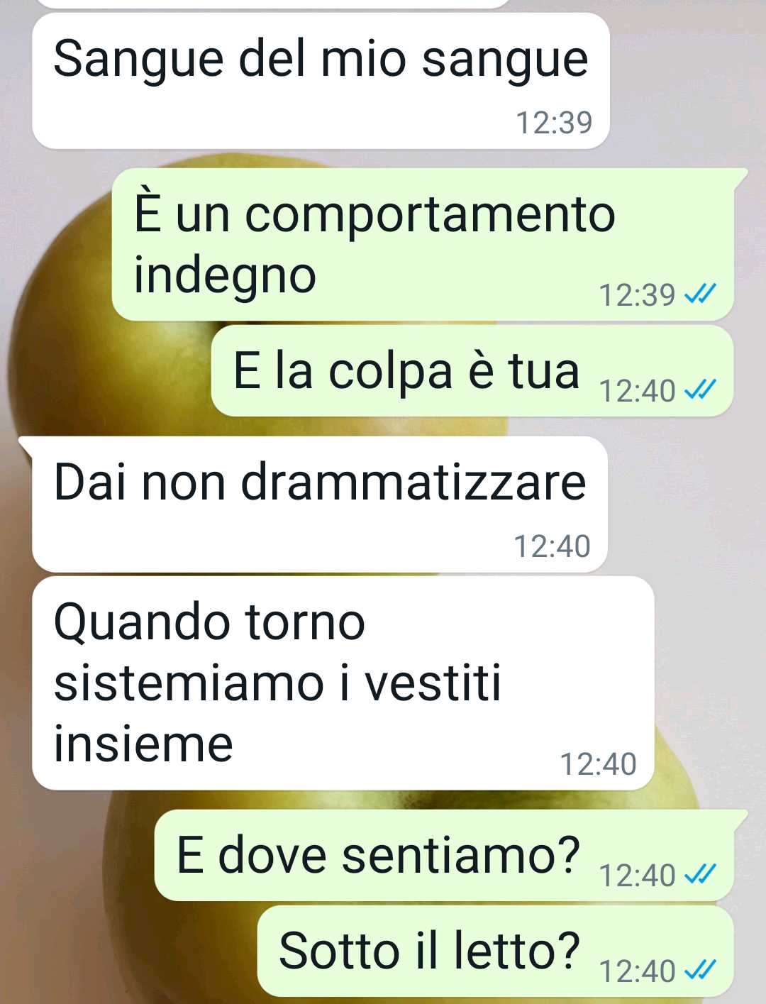766x1004 pixels.
Task: Tap the word 'insieme' in the white bubble
Action: [143, 745]
